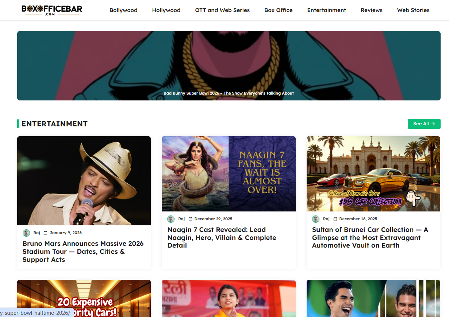Click author avatar on Naagin 7 article
The width and height of the screenshot is (449, 317).
[x=171, y=219]
